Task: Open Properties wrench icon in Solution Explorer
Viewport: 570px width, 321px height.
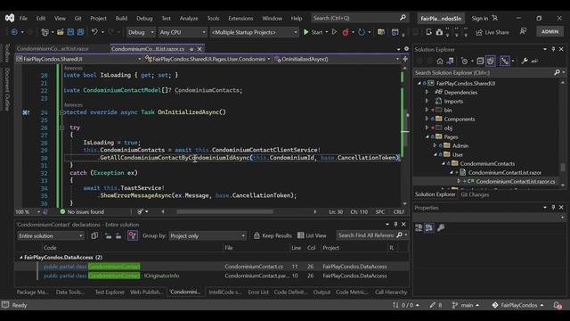Action: coord(525,62)
